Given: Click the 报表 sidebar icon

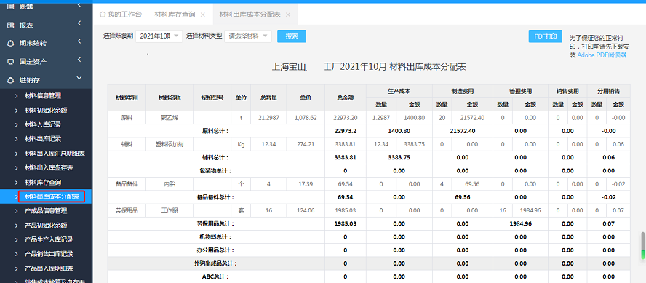Looking at the screenshot, I should (11, 25).
